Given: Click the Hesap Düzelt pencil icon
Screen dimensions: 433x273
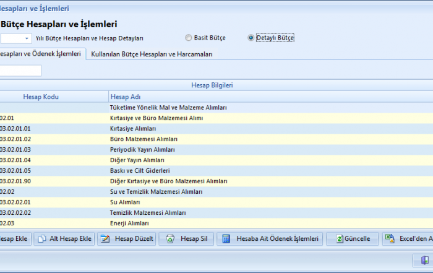Looking at the screenshot, I should click(x=105, y=239).
